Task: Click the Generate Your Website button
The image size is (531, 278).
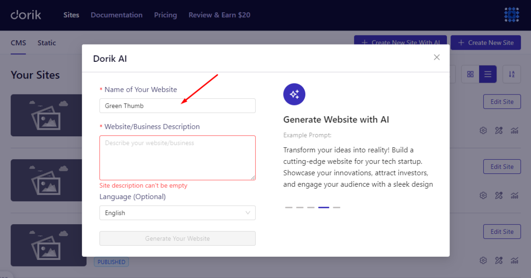Action: coord(177,238)
